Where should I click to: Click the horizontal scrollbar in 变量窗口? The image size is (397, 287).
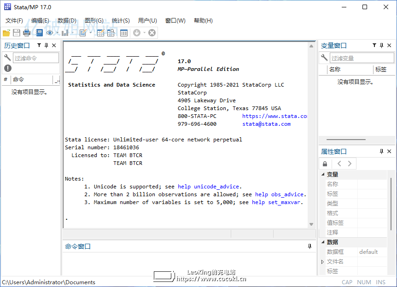(x=346, y=139)
